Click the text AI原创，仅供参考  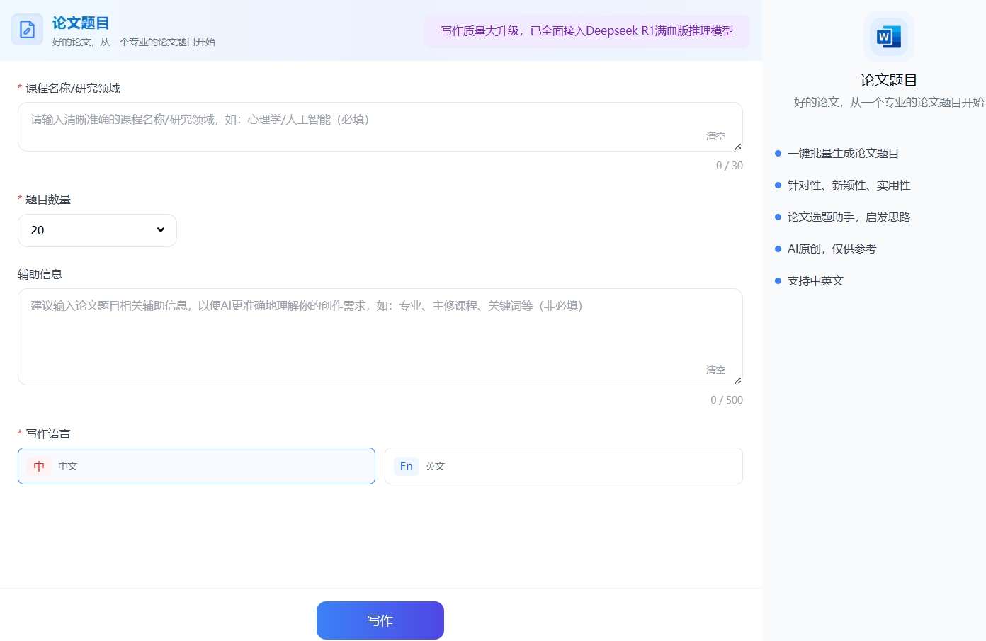(x=832, y=249)
